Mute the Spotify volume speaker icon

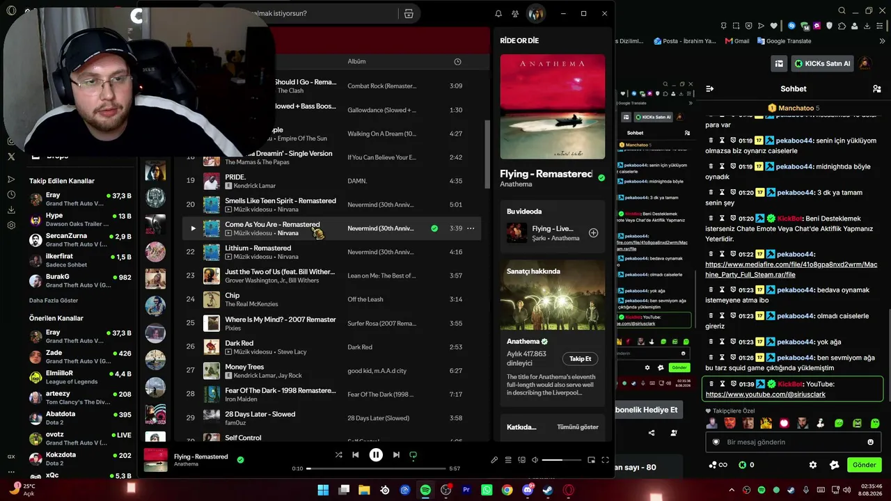[535, 460]
